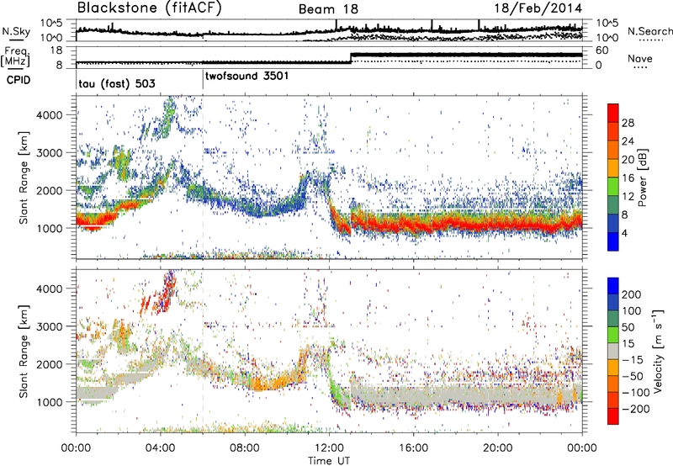
Task: Click the '200' tick on the Velocity scale
Action: pos(632,294)
